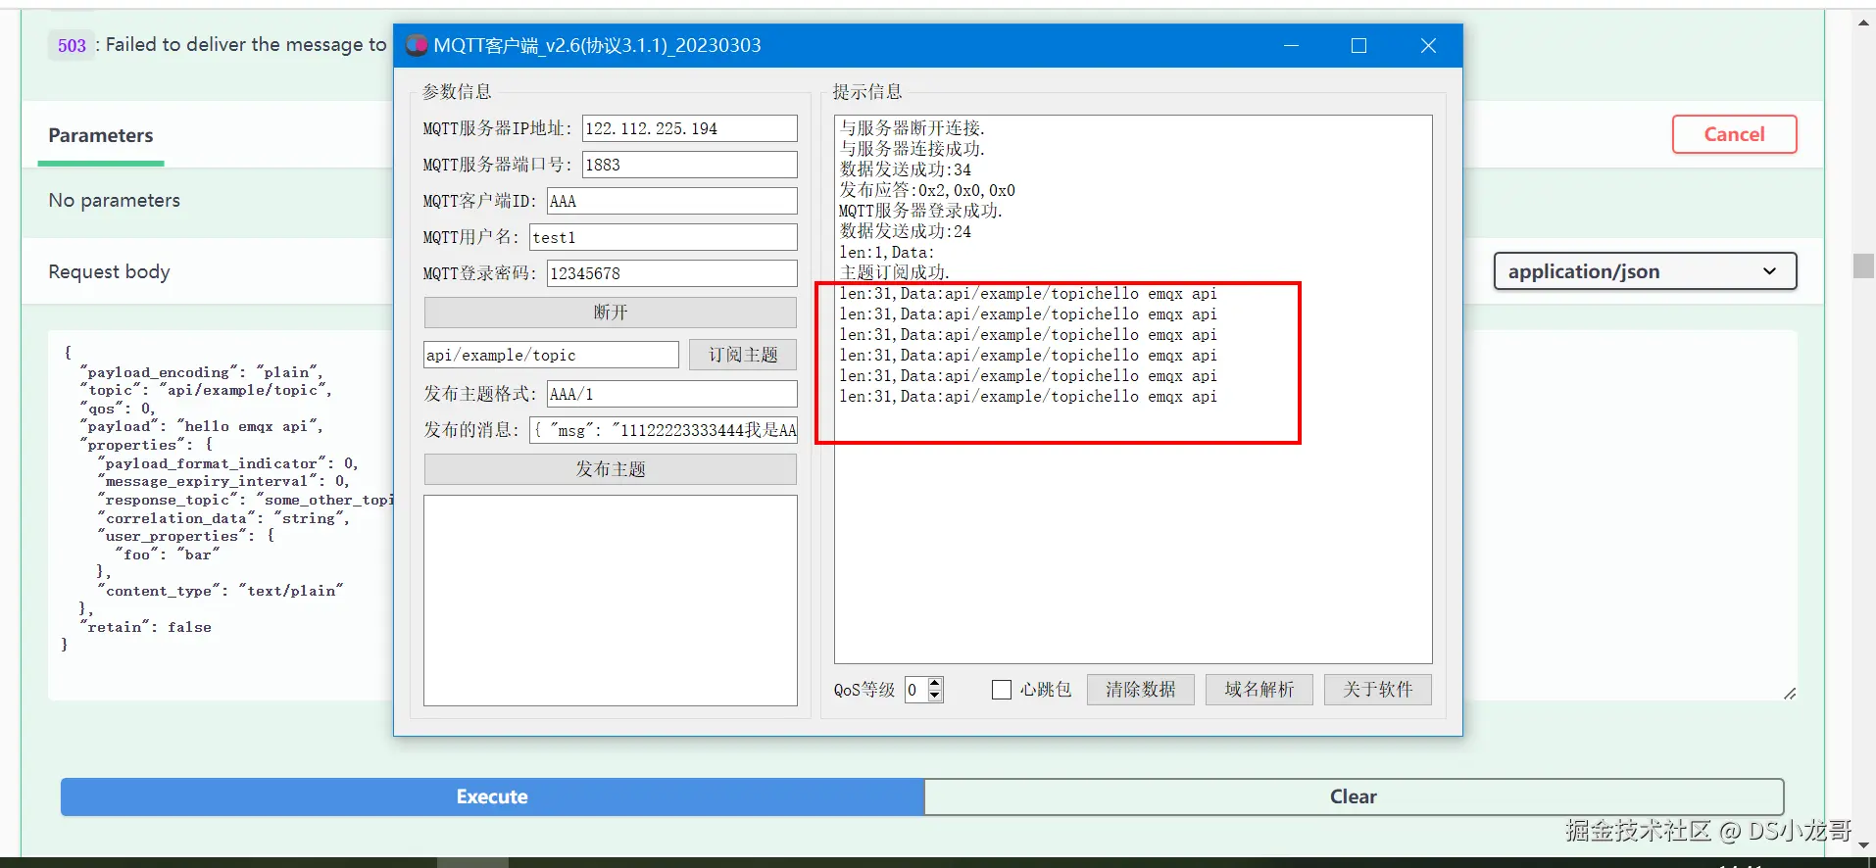Click the scrollbar up arrow of the page
This screenshot has height=868, width=1876.
[1863, 22]
